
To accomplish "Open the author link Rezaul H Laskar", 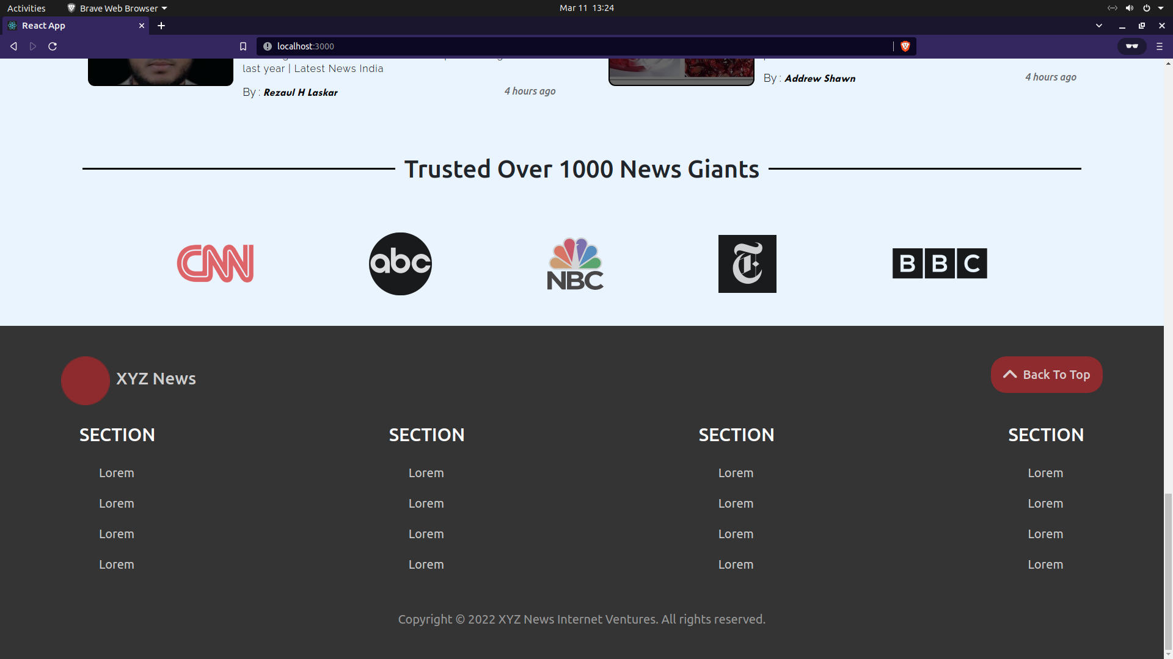I will click(x=300, y=93).
